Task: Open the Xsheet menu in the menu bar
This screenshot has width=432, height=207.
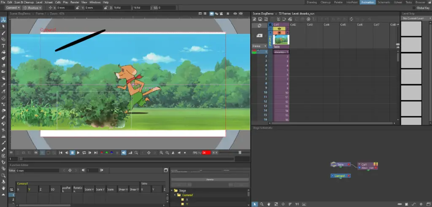Action: 49,2
